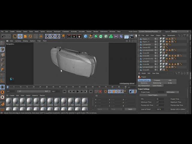Open Scale mode dropdown
The image size is (192, 144).
(x=116, y=109)
